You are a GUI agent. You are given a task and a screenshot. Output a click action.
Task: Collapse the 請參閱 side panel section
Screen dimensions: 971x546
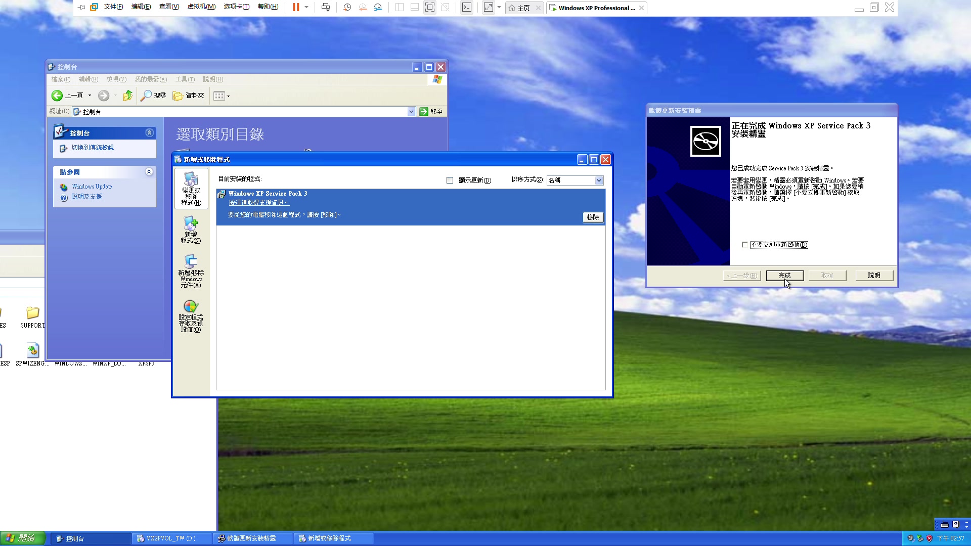(x=149, y=172)
